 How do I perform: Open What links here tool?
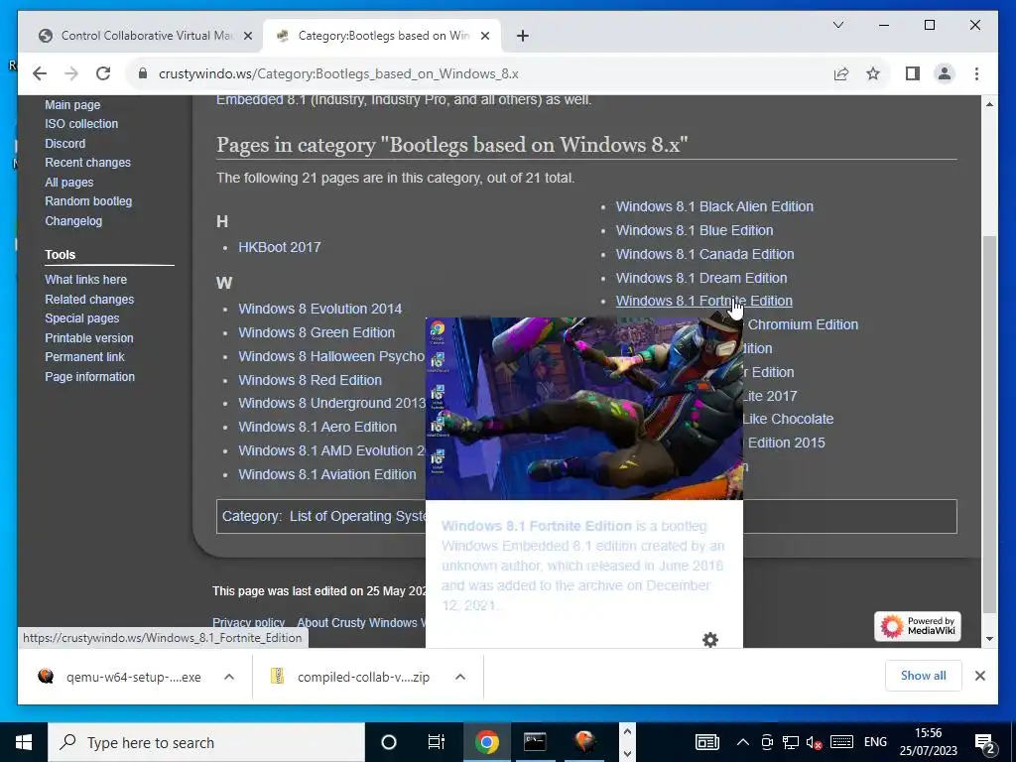pyautogui.click(x=86, y=279)
